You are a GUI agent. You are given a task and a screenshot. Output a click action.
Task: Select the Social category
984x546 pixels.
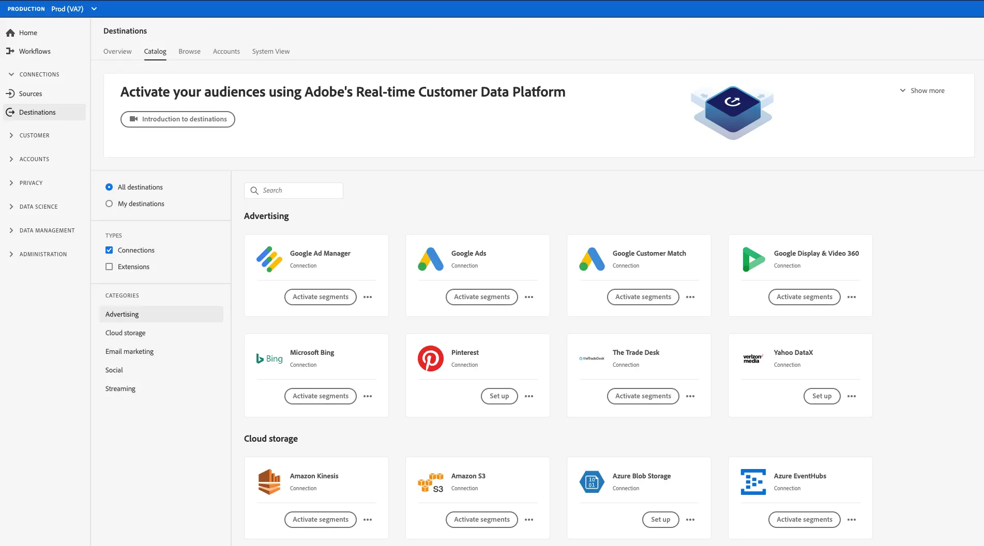pyautogui.click(x=161, y=370)
